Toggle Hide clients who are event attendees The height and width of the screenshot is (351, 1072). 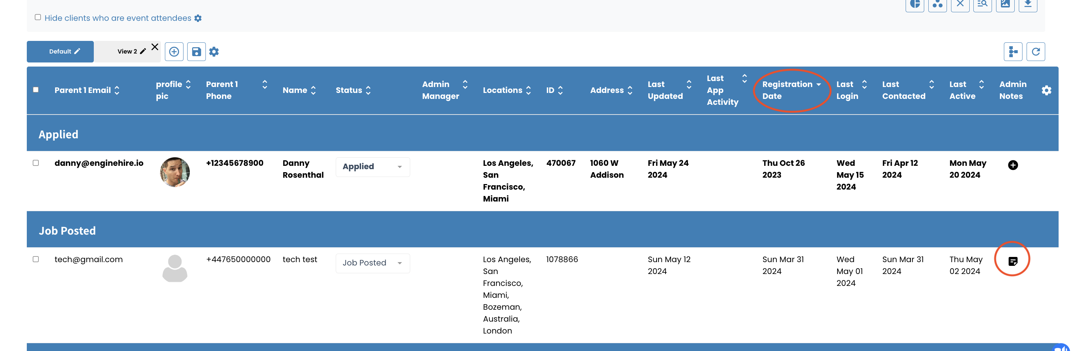coord(38,17)
